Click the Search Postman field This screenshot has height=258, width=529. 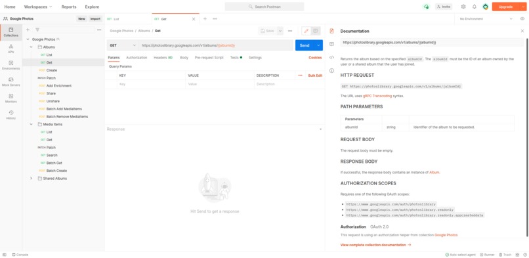tap(264, 7)
